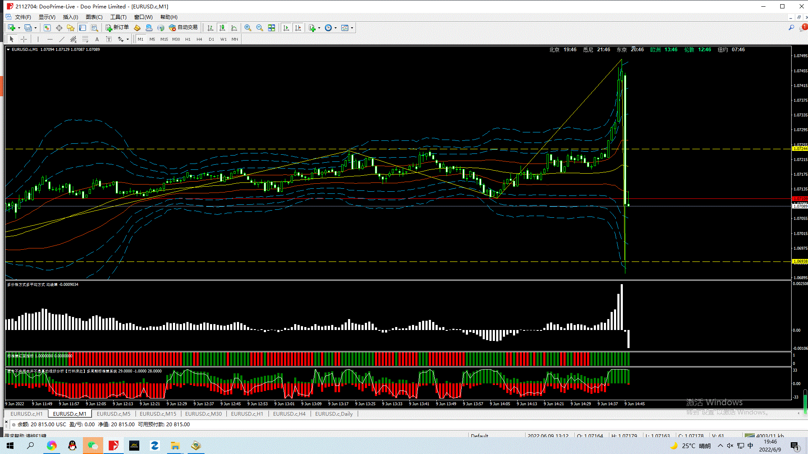Open the new chart dropdown arrow

pyautogui.click(x=19, y=28)
